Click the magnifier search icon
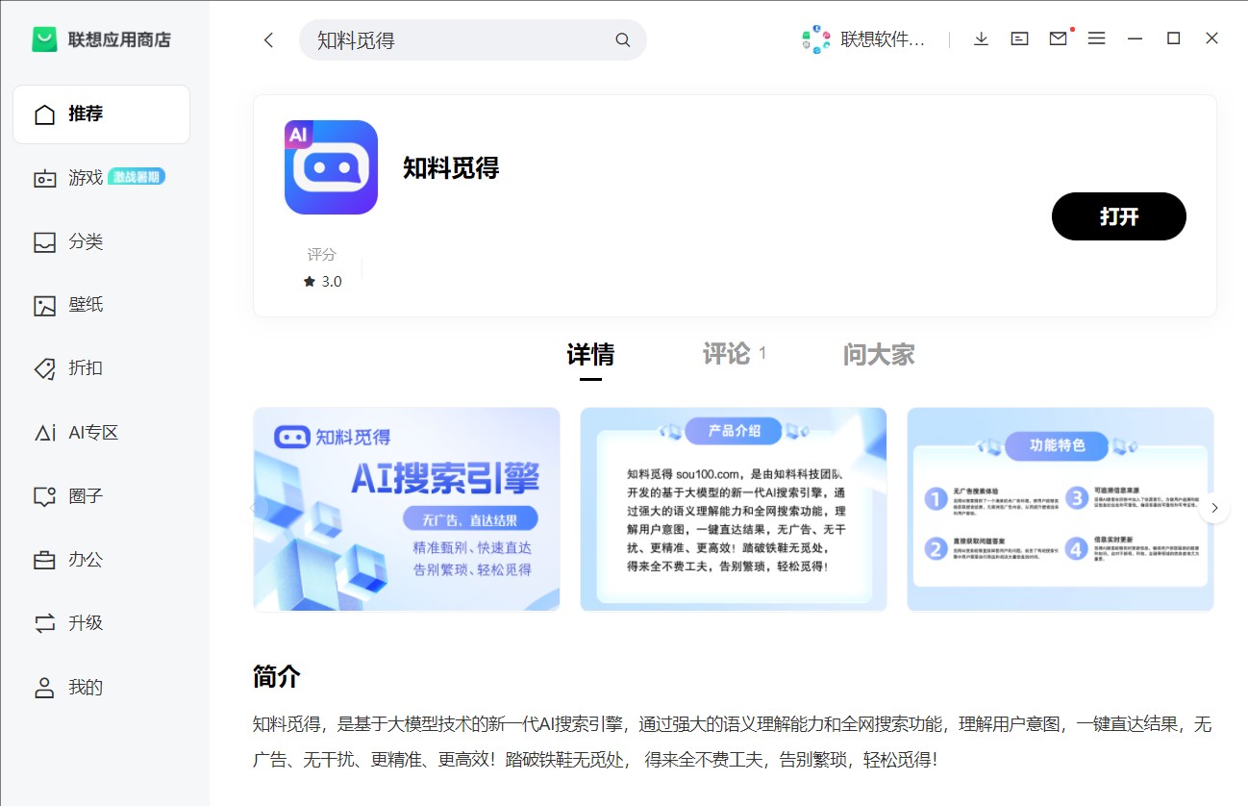 623,40
